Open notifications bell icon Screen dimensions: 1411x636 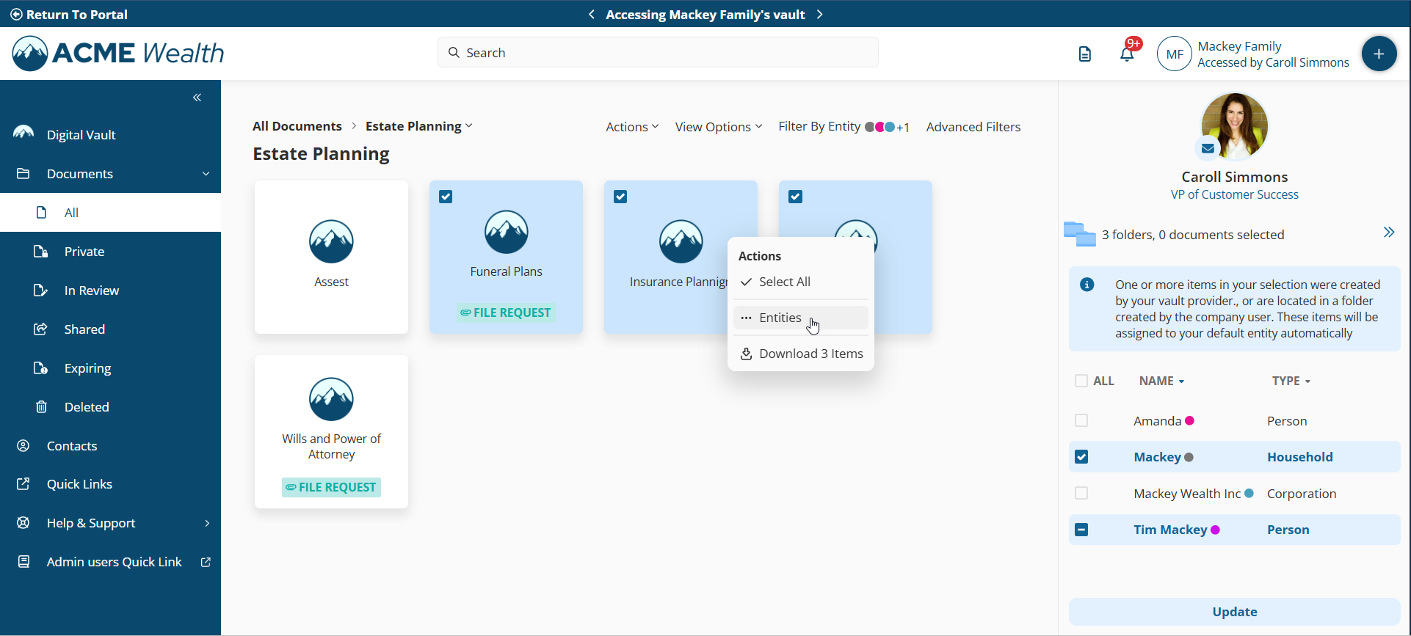1127,54
